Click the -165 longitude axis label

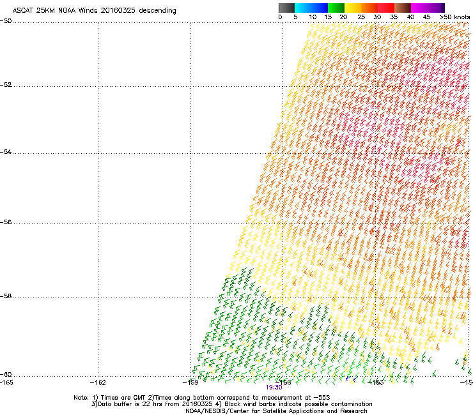click(x=6, y=382)
